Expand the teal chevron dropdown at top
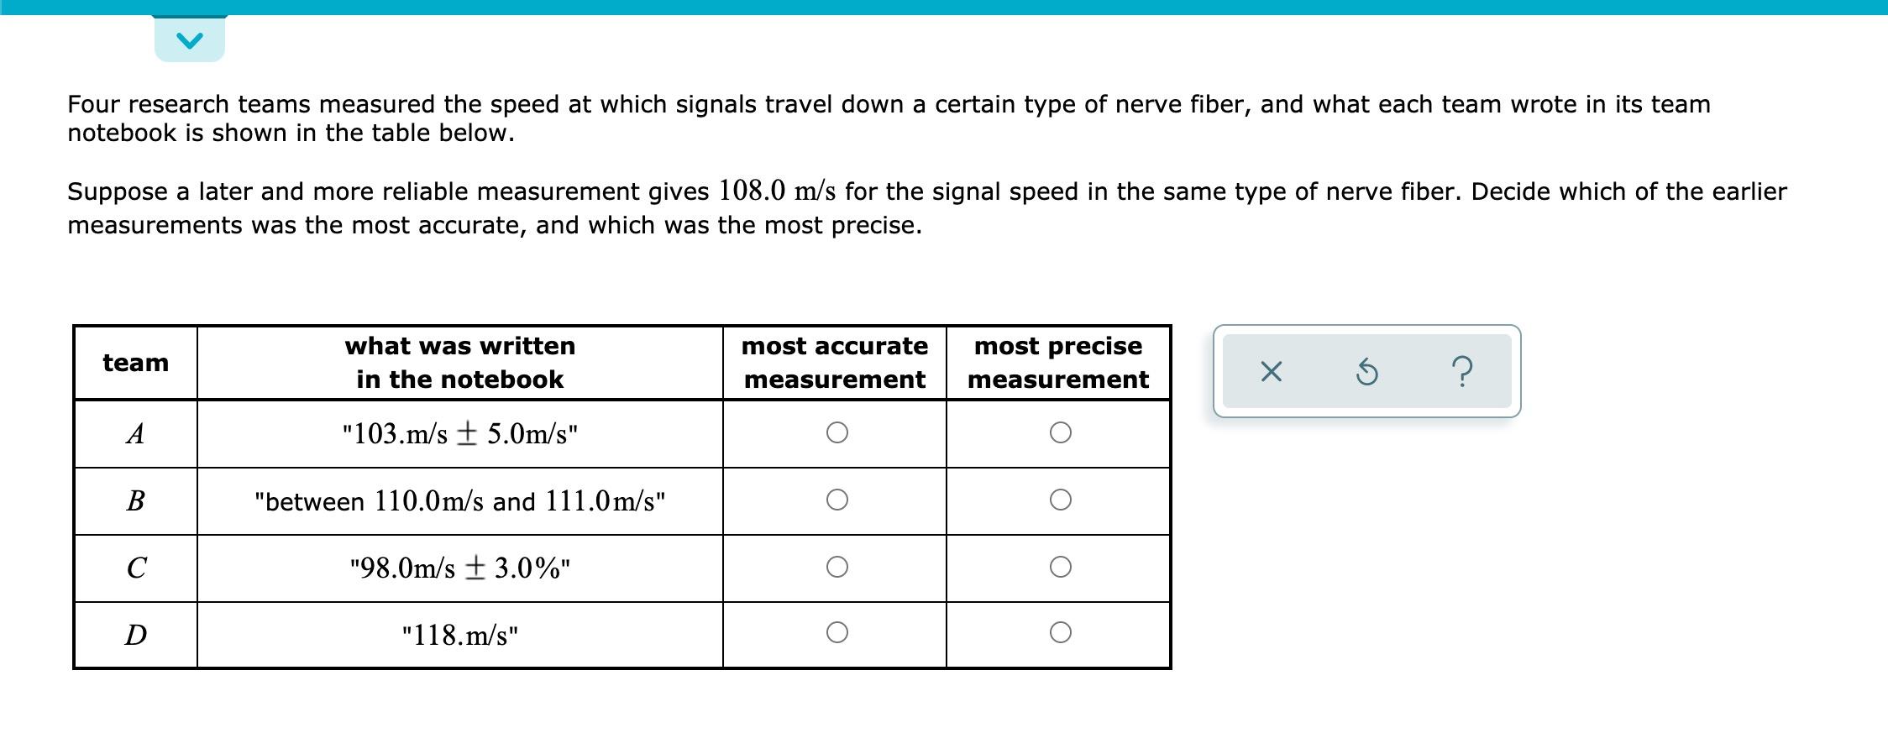 tap(190, 39)
